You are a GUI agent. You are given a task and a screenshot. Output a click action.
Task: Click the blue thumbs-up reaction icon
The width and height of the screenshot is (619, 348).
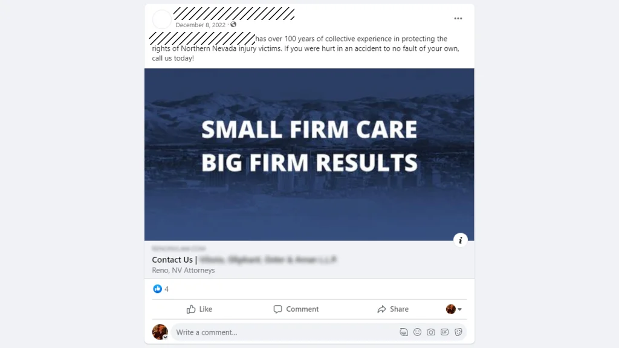pyautogui.click(x=158, y=289)
